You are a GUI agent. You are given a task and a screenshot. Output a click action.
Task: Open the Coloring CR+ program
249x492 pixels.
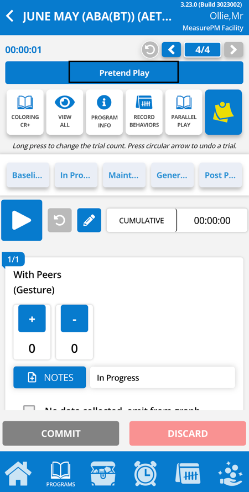25,113
